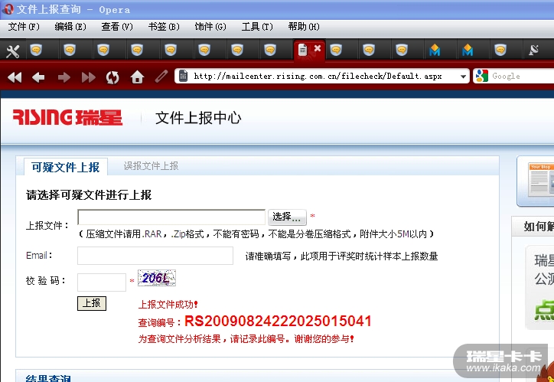Select the 可疑文件上报 tab
This screenshot has width=554, height=382.
click(65, 167)
